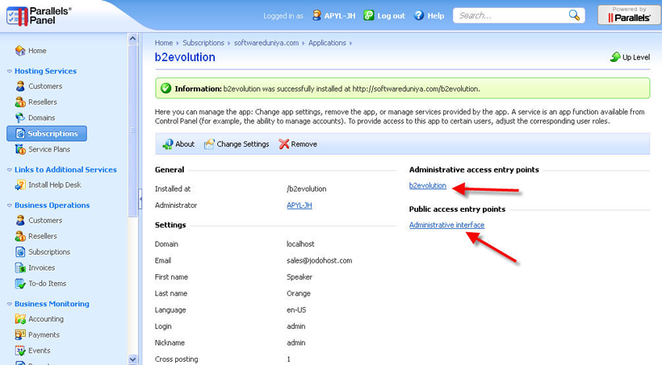Click the Parallels Panel logo
Image resolution: width=662 pixels, height=365 pixels.
click(x=39, y=16)
